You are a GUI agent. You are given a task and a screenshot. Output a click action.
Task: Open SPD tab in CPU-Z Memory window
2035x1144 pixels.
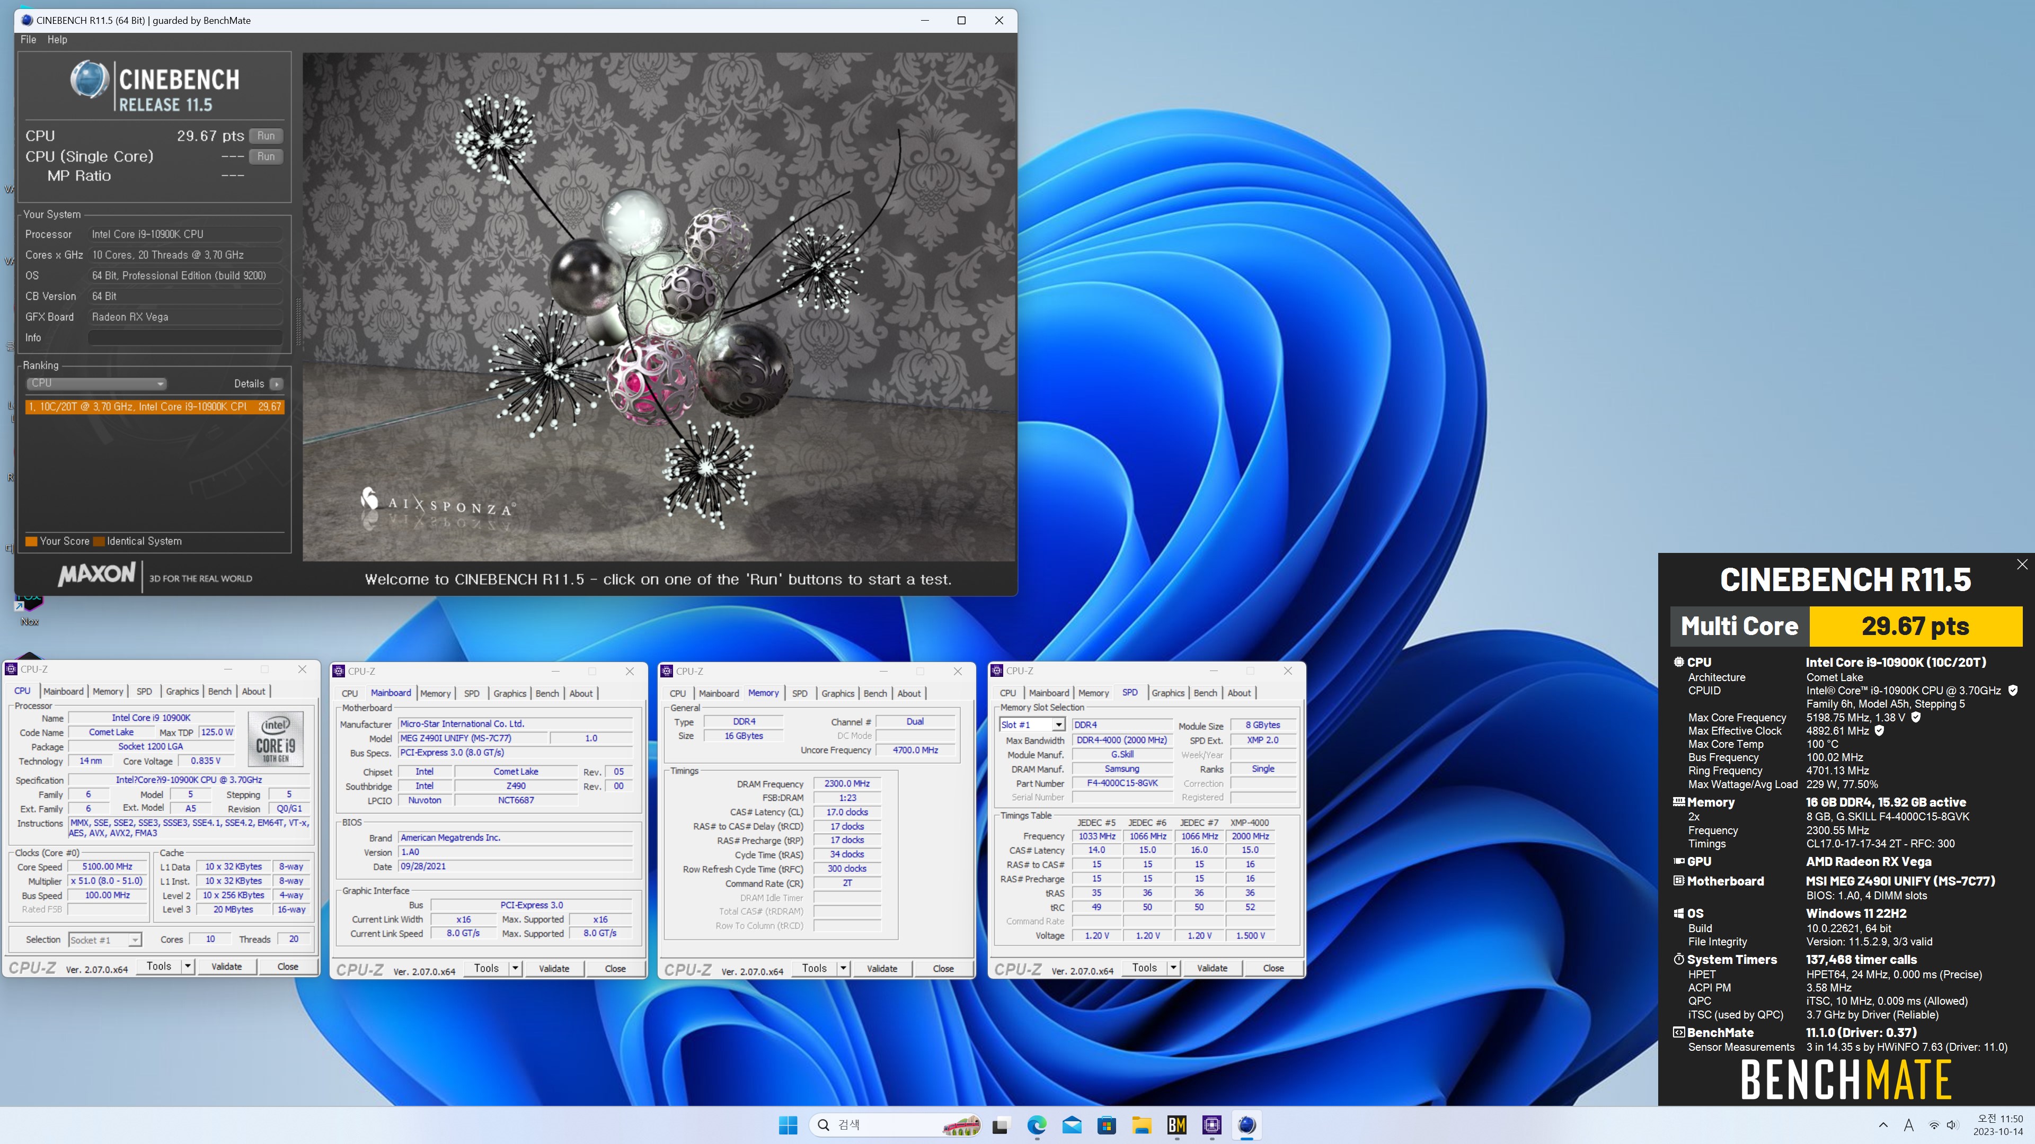click(x=800, y=693)
